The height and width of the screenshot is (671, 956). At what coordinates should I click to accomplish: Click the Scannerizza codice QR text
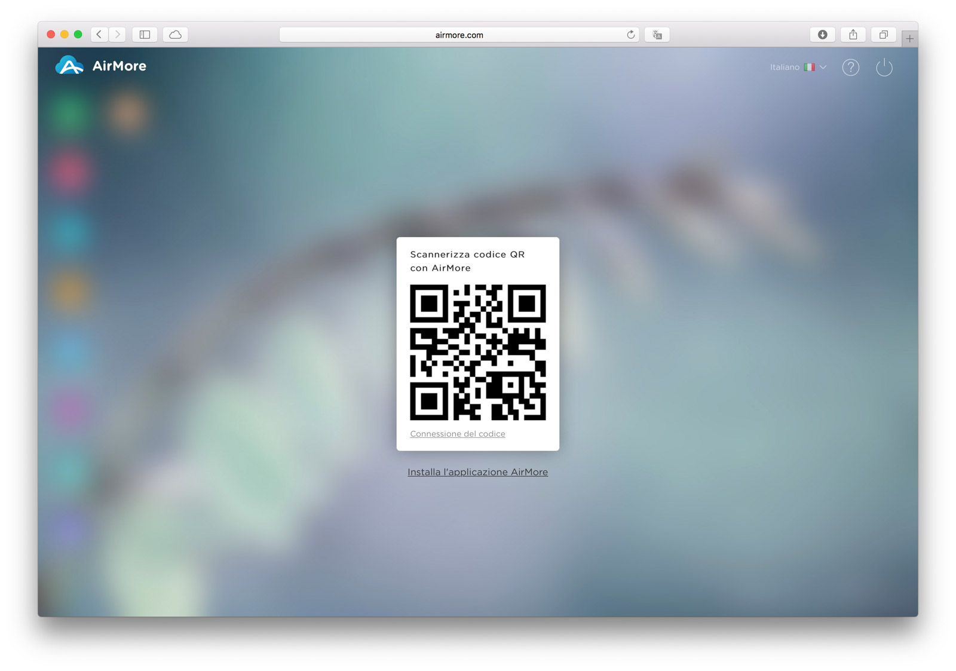[x=467, y=261]
